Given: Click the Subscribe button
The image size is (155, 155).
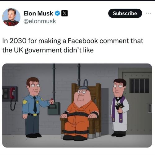Looking at the screenshot, I should pyautogui.click(x=125, y=13).
